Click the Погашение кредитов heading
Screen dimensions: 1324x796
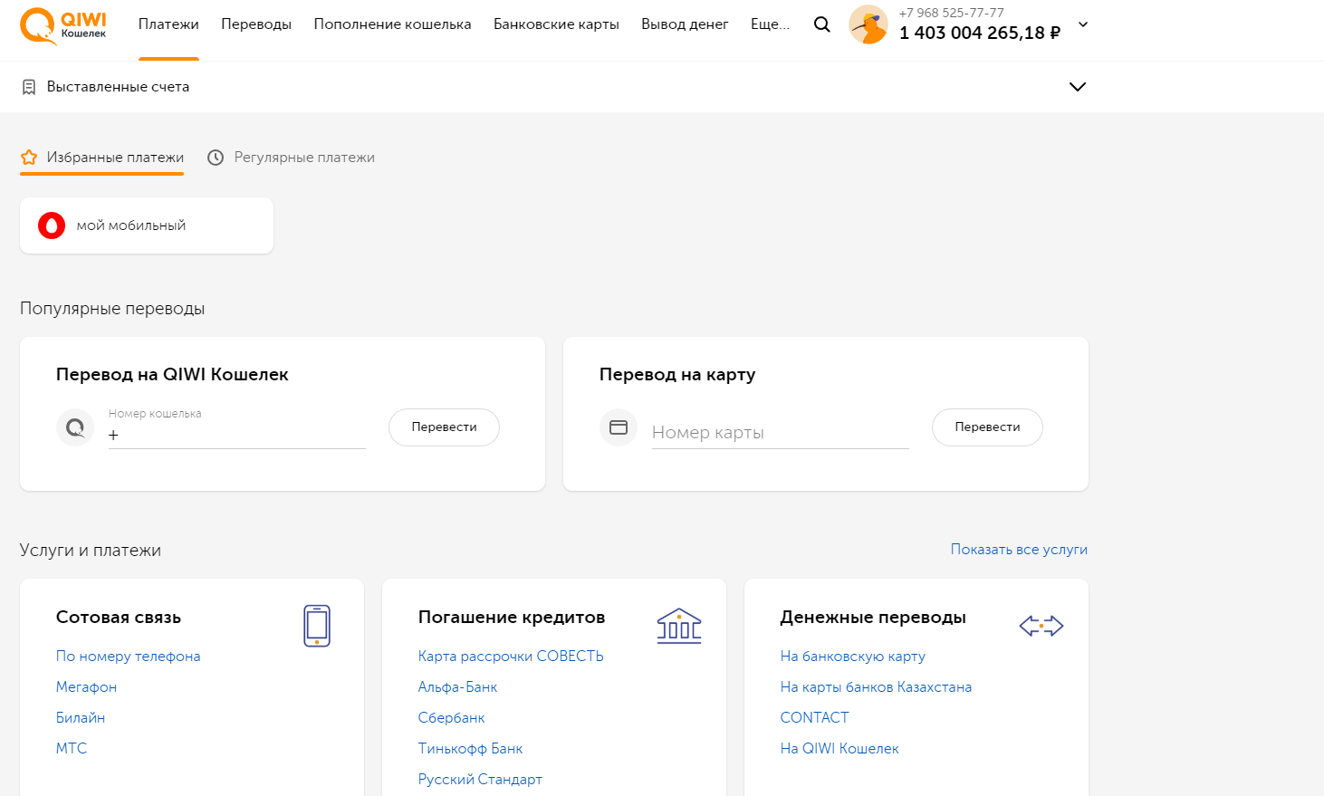coord(512,618)
